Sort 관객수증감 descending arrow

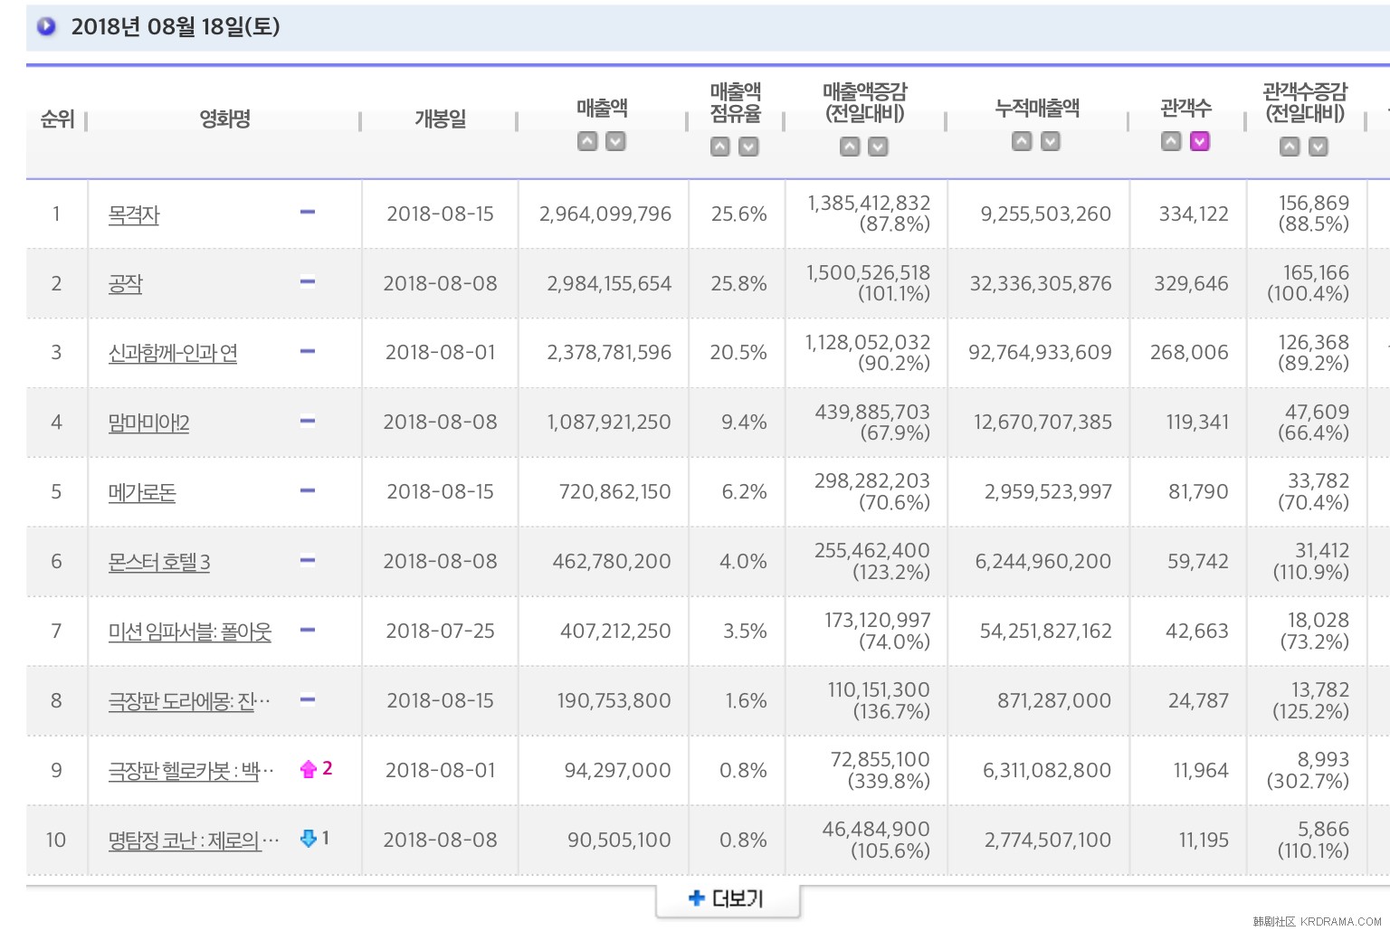pos(1319,147)
